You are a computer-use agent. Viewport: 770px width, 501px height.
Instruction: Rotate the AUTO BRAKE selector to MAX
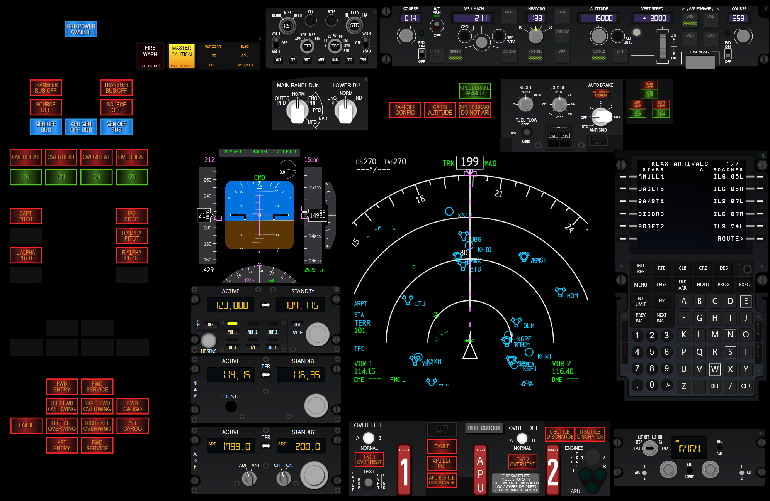[614, 116]
